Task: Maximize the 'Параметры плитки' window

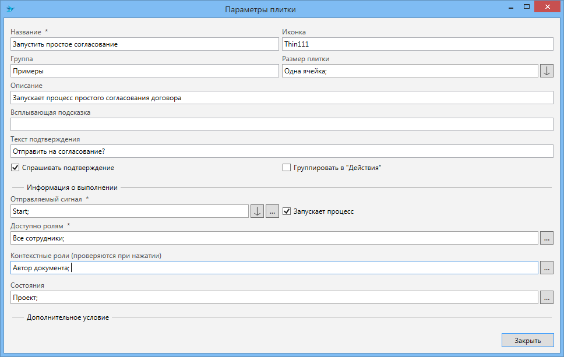Action: point(526,8)
